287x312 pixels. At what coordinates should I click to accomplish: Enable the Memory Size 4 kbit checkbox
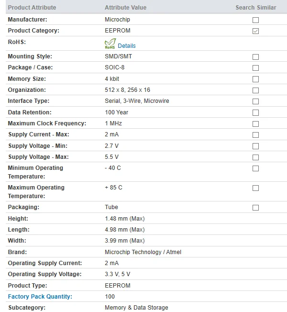click(255, 79)
